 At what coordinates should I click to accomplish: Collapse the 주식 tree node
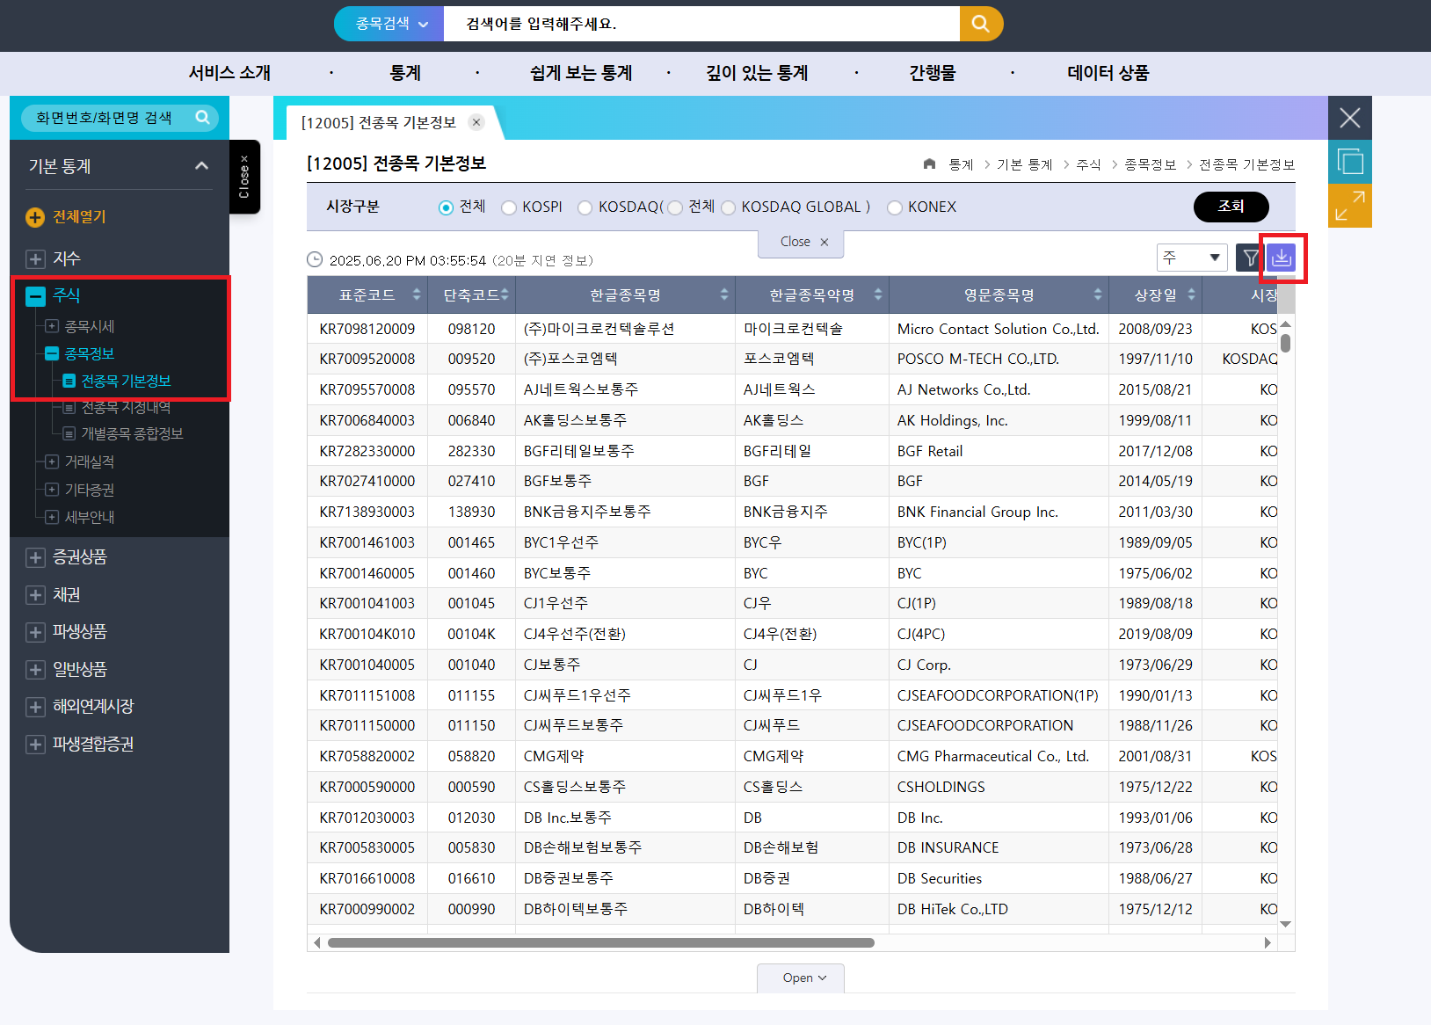(x=35, y=296)
